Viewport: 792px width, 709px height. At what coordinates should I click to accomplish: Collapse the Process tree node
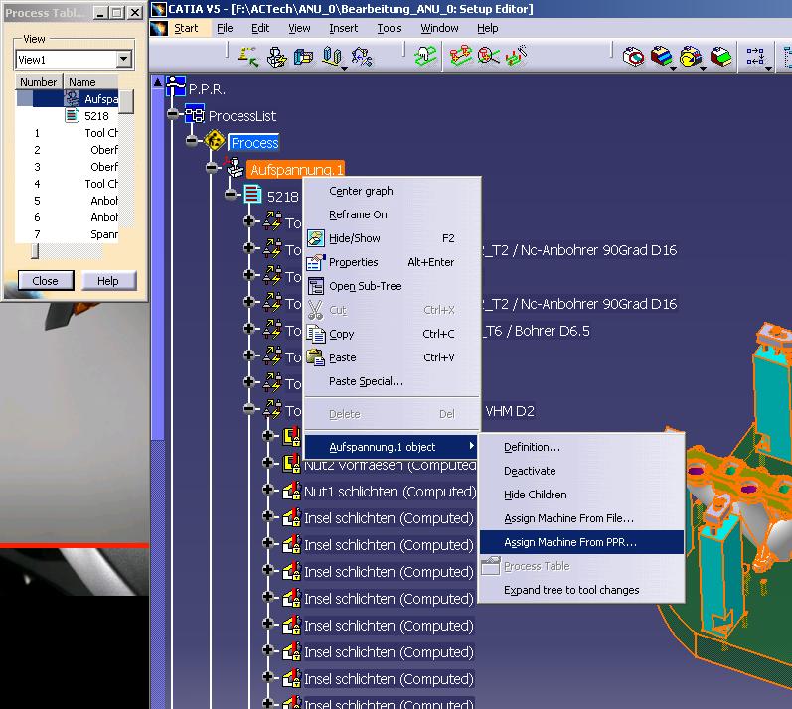click(192, 141)
